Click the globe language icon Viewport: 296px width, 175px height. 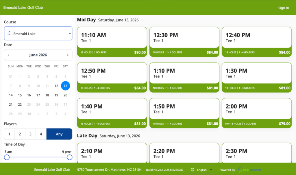point(192,170)
